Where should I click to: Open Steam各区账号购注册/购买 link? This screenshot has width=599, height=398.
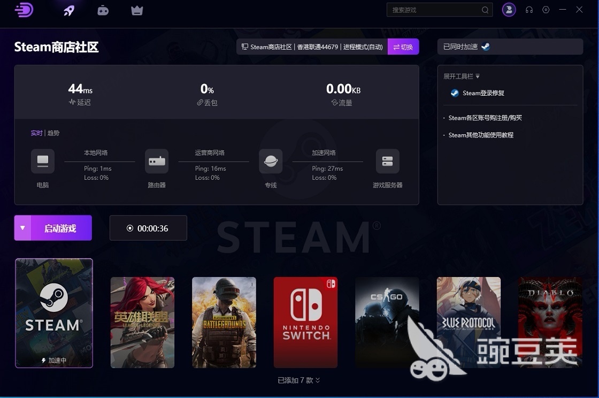pos(485,118)
